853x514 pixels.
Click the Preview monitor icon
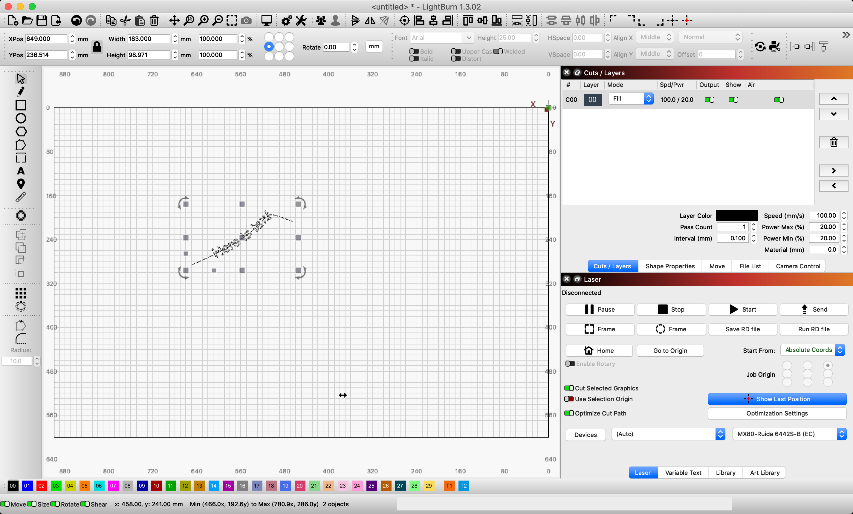(x=266, y=20)
